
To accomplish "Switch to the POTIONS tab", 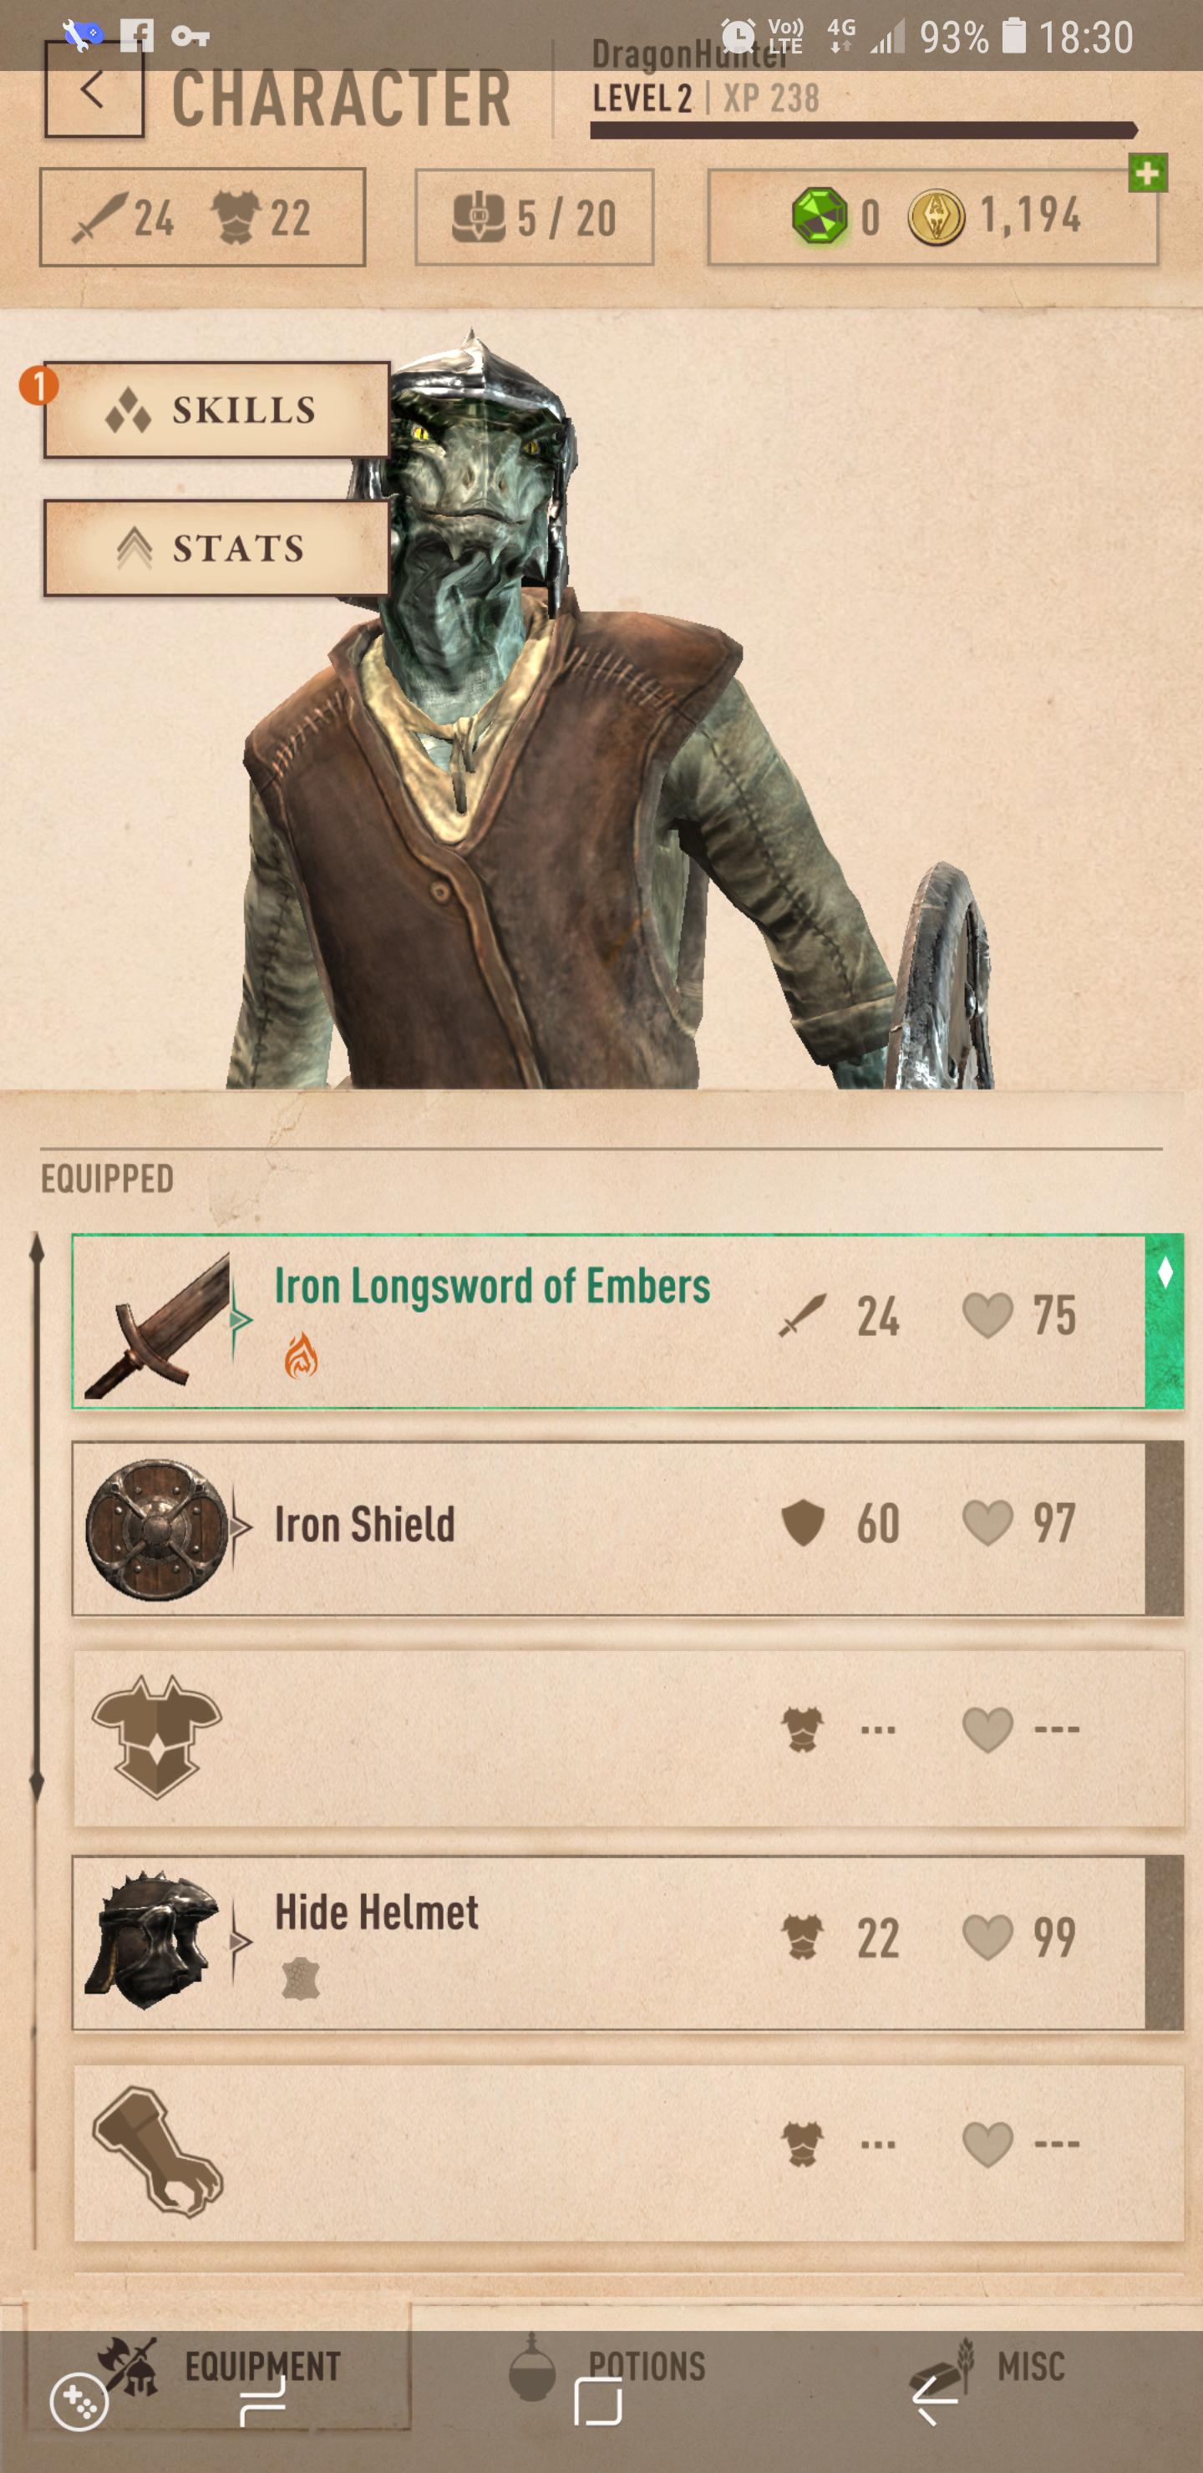I will pyautogui.click(x=607, y=2366).
